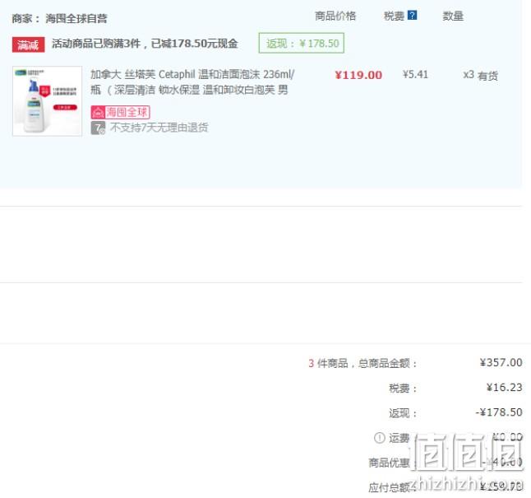The width and height of the screenshot is (531, 498).
Task: Select the 海囤全球自营 merchant name
Action: coord(76,18)
